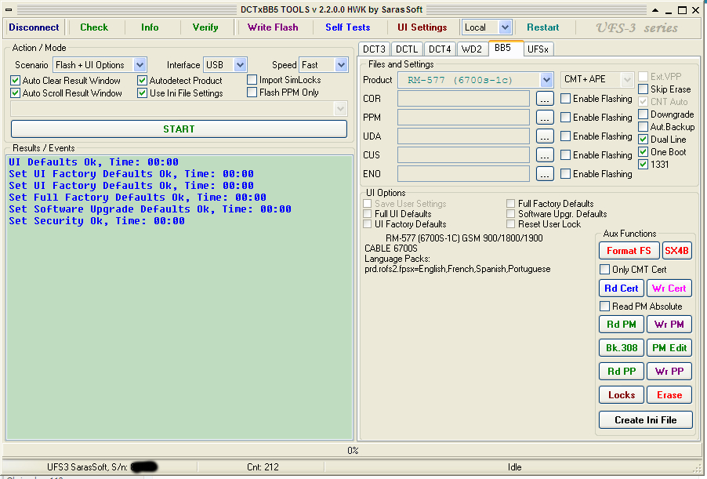
Task: Click the red Erase button
Action: pos(669,395)
